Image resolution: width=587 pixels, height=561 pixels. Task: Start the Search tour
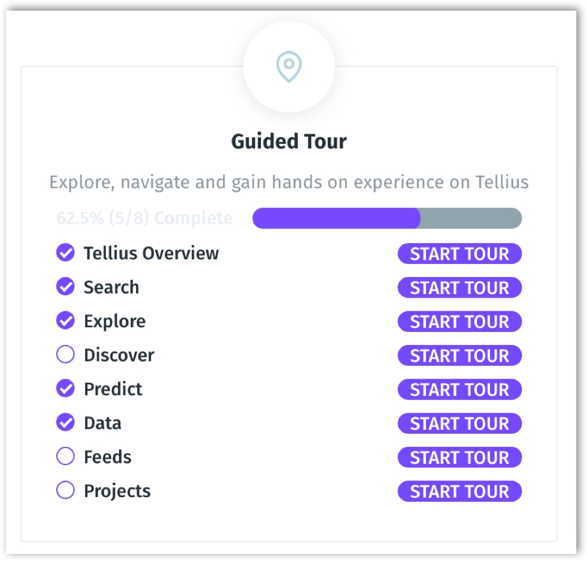pos(459,288)
